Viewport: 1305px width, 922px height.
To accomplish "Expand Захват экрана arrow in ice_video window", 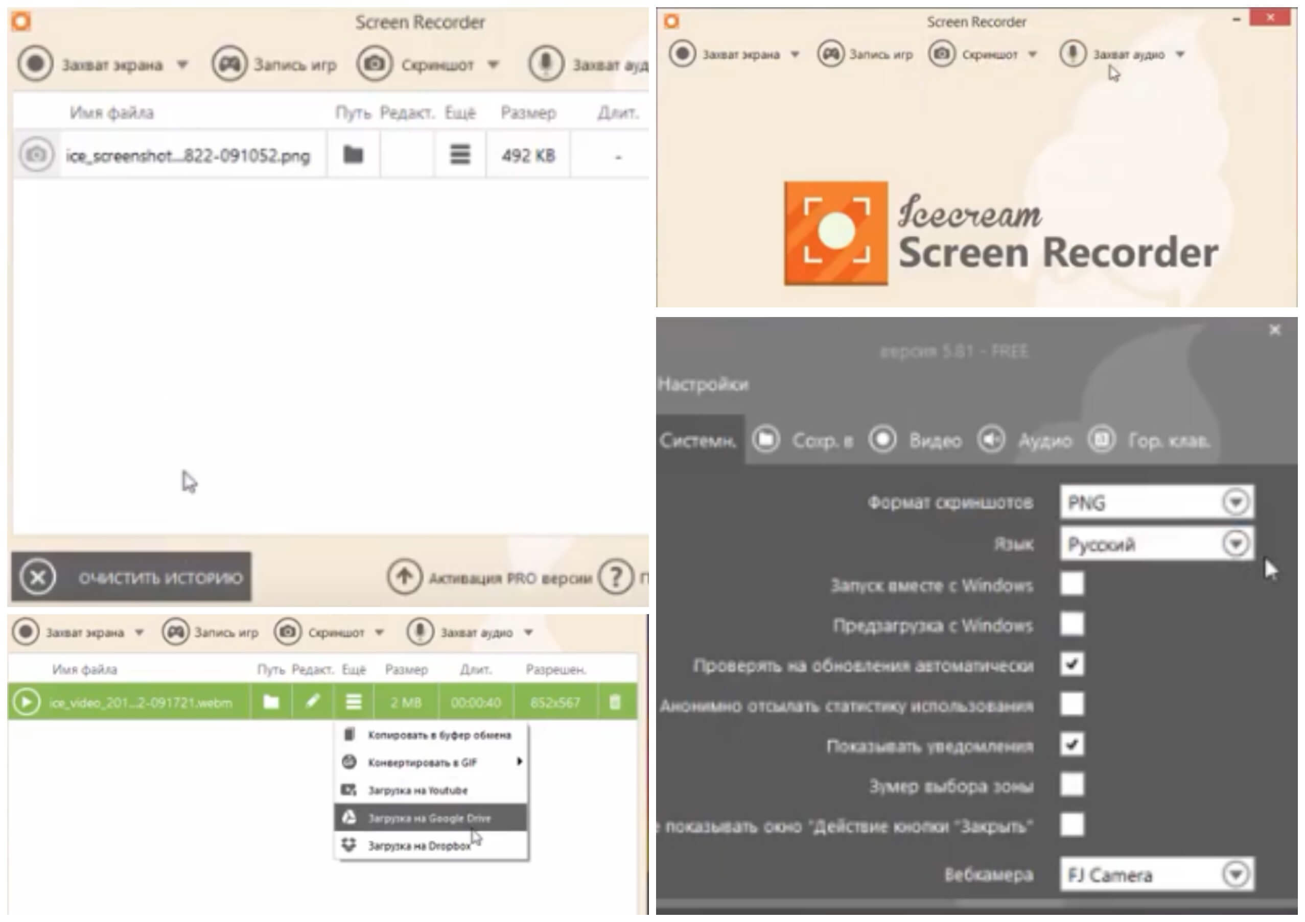I will [139, 633].
